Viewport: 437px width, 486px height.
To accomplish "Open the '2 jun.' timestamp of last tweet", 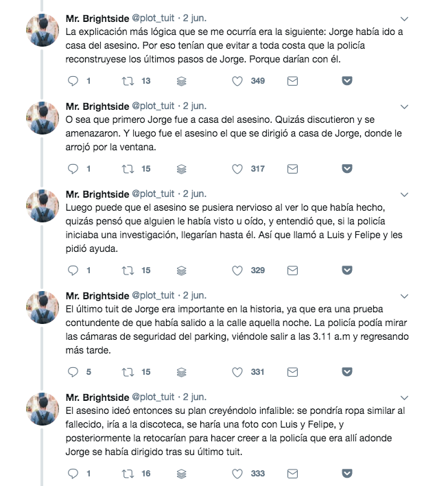I will tap(195, 397).
